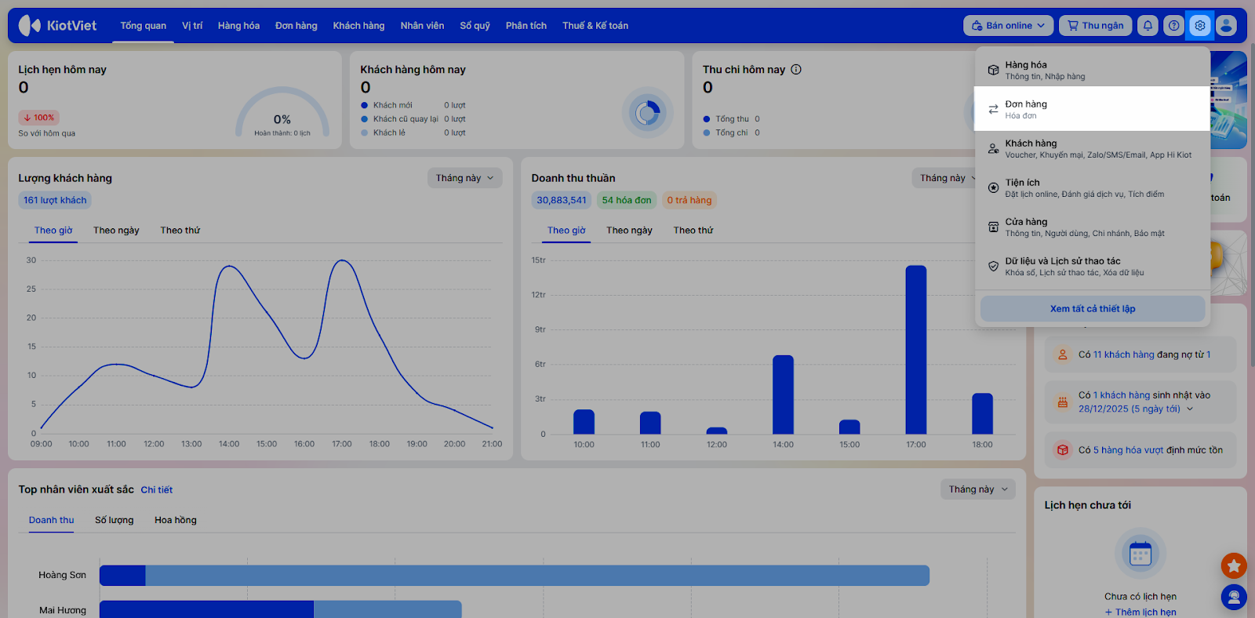Click the 30,883,541 revenue badge
The height and width of the screenshot is (618, 1255).
click(x=562, y=200)
